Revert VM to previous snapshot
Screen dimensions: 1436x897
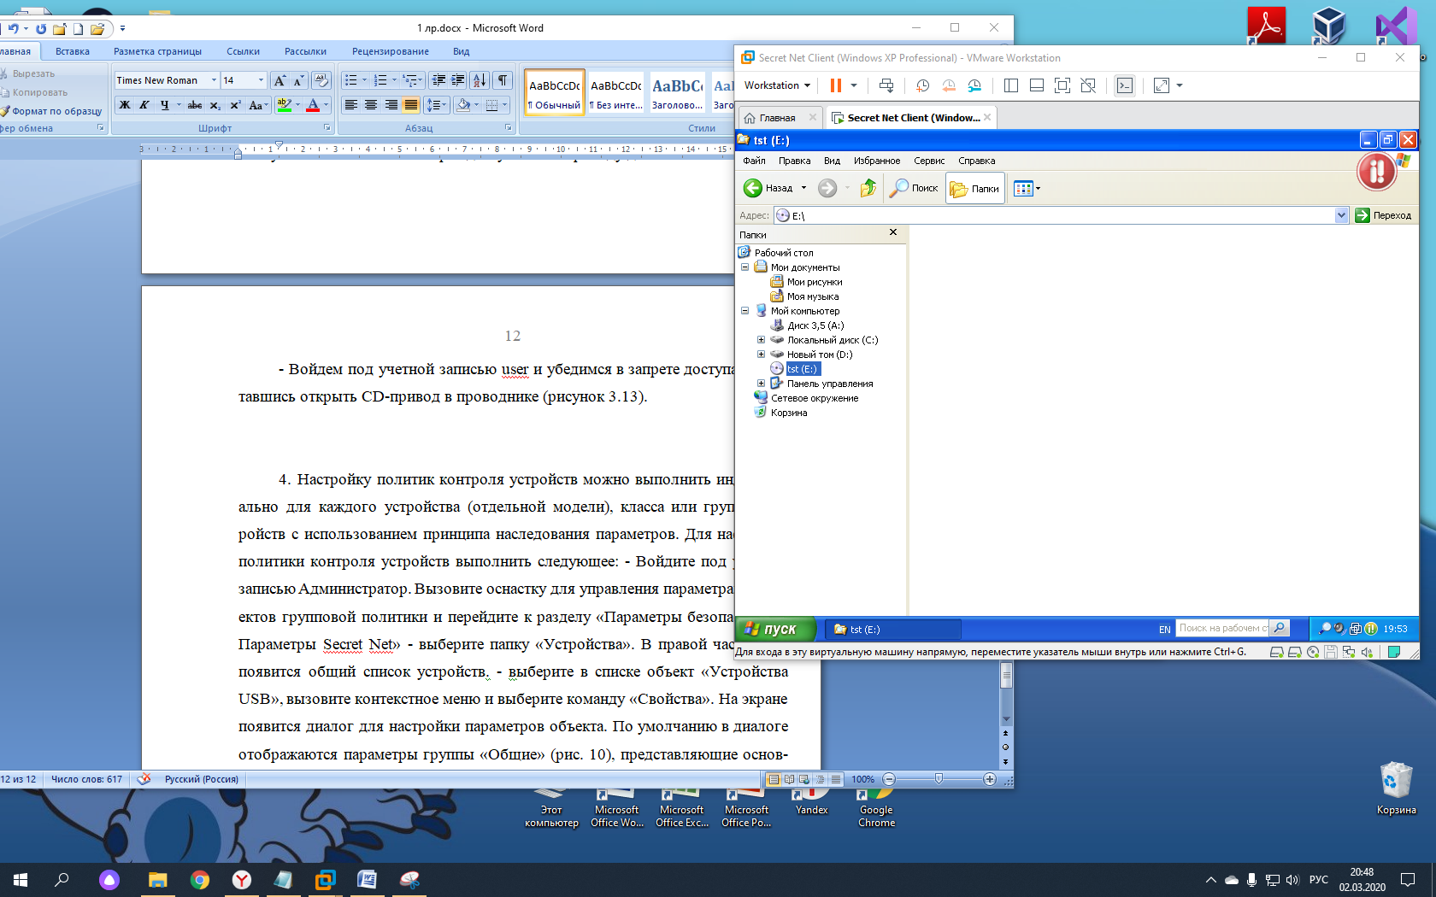[949, 85]
